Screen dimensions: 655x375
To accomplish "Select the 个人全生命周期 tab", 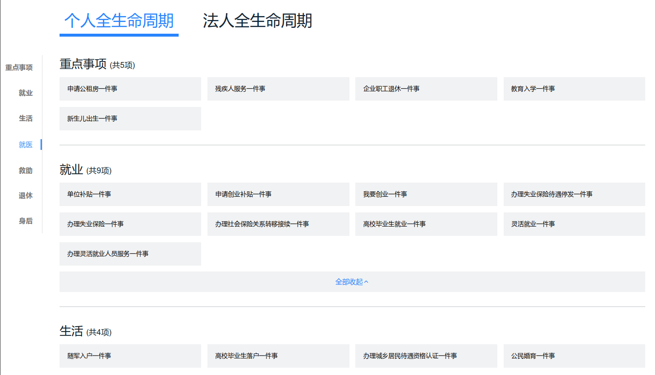I will pyautogui.click(x=119, y=21).
